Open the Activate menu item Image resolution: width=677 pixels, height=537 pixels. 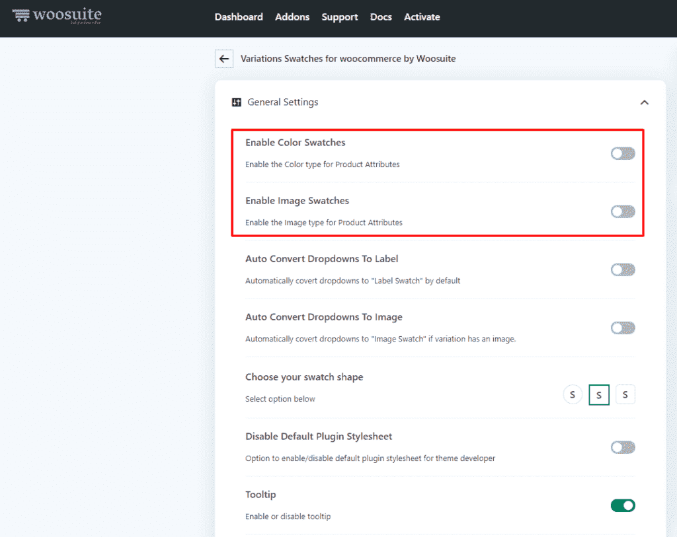click(x=422, y=17)
